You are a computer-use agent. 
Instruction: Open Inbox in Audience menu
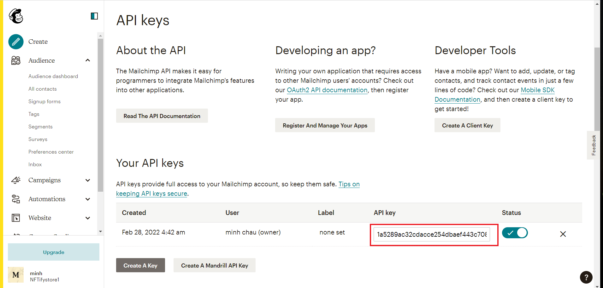click(x=35, y=164)
